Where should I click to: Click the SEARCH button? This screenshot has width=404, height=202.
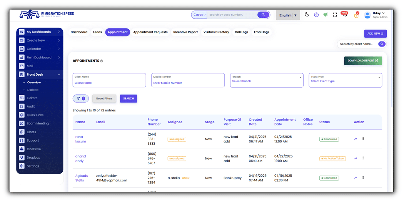click(128, 99)
